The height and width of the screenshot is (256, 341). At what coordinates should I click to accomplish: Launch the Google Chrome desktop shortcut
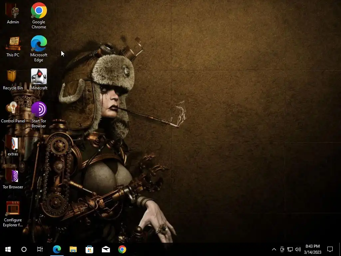click(39, 16)
